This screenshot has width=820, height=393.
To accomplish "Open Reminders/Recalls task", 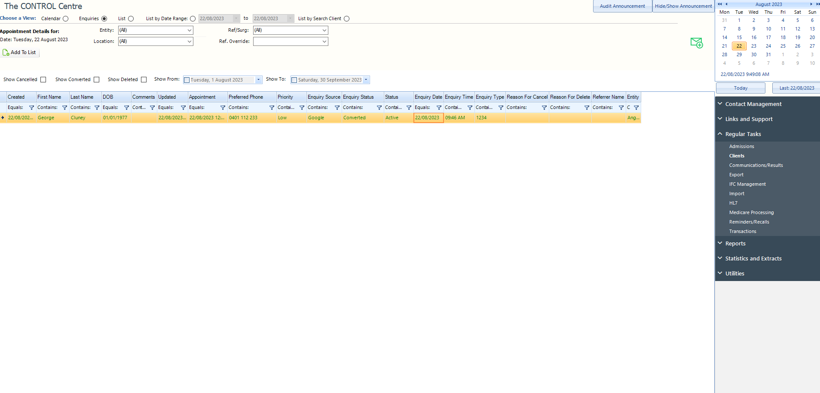I will 749,222.
